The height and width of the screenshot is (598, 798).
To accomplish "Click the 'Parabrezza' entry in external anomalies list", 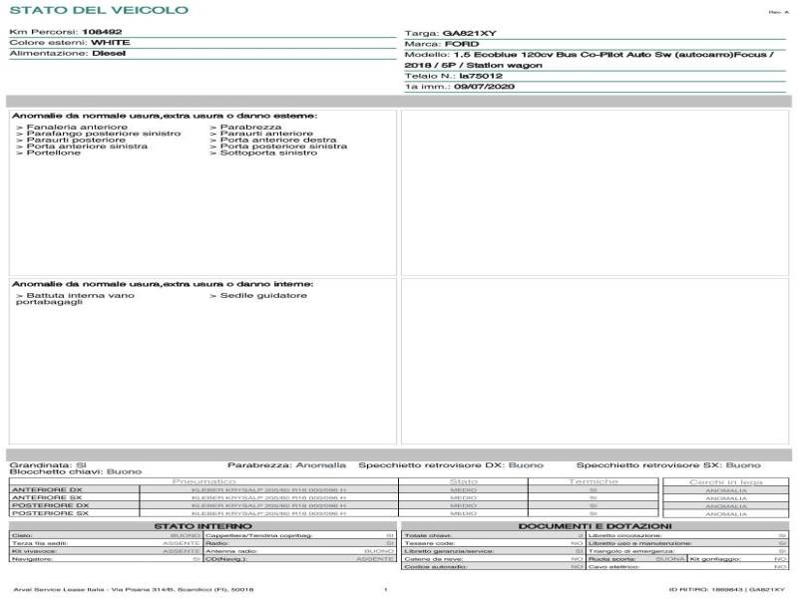I will point(250,127).
